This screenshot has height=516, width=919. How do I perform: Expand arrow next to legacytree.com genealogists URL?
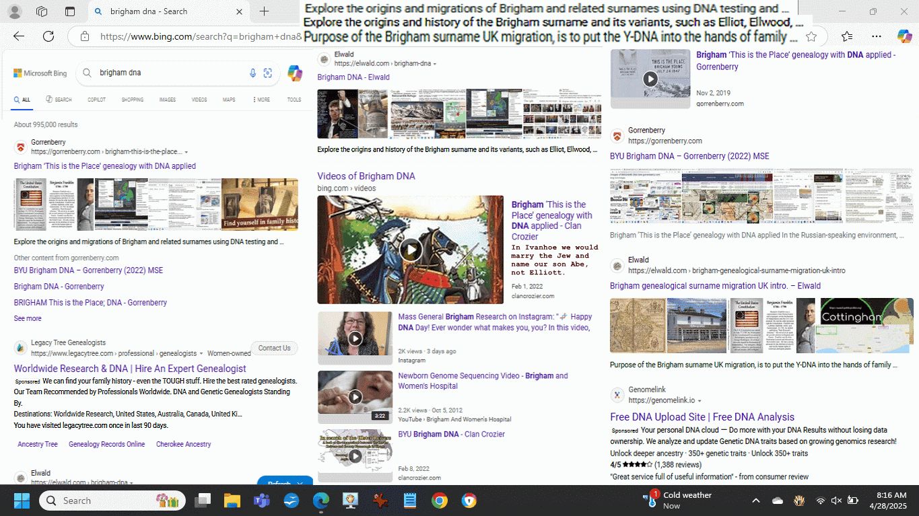pos(201,353)
